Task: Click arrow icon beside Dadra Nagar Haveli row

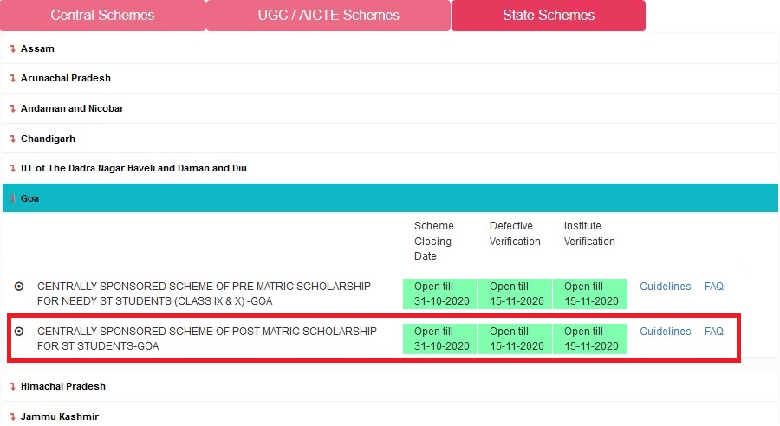Action: tap(12, 169)
